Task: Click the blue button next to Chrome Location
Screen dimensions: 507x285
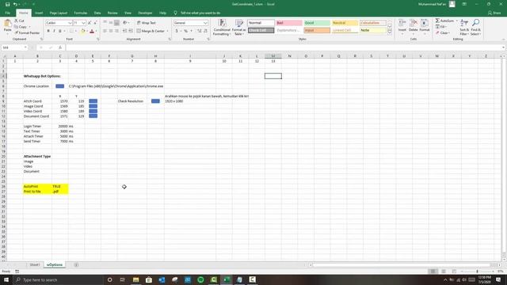Action: [x=60, y=86]
